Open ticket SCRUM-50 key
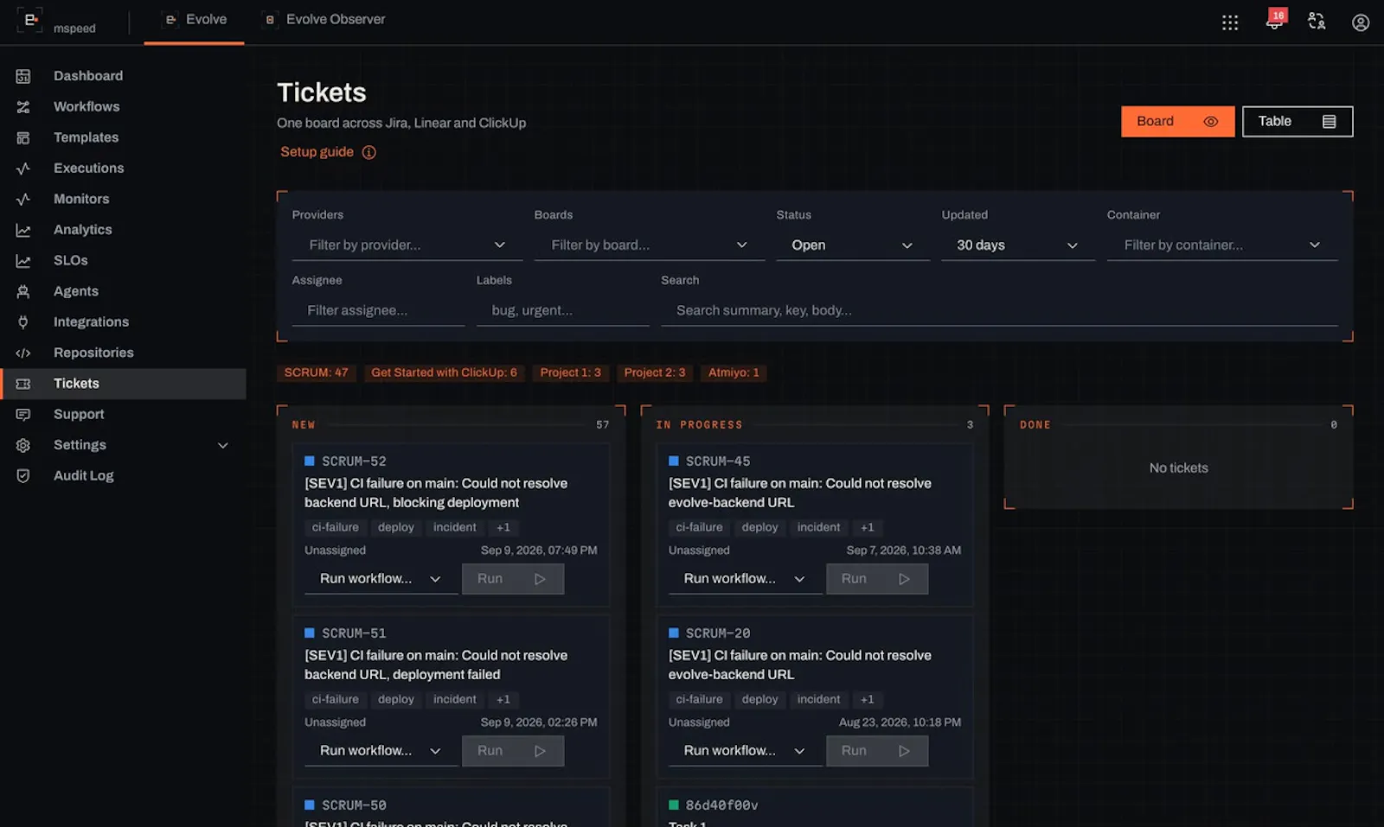The width and height of the screenshot is (1384, 827). coord(354,805)
